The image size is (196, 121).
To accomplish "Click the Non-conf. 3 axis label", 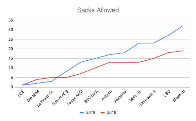I will click(x=60, y=98).
